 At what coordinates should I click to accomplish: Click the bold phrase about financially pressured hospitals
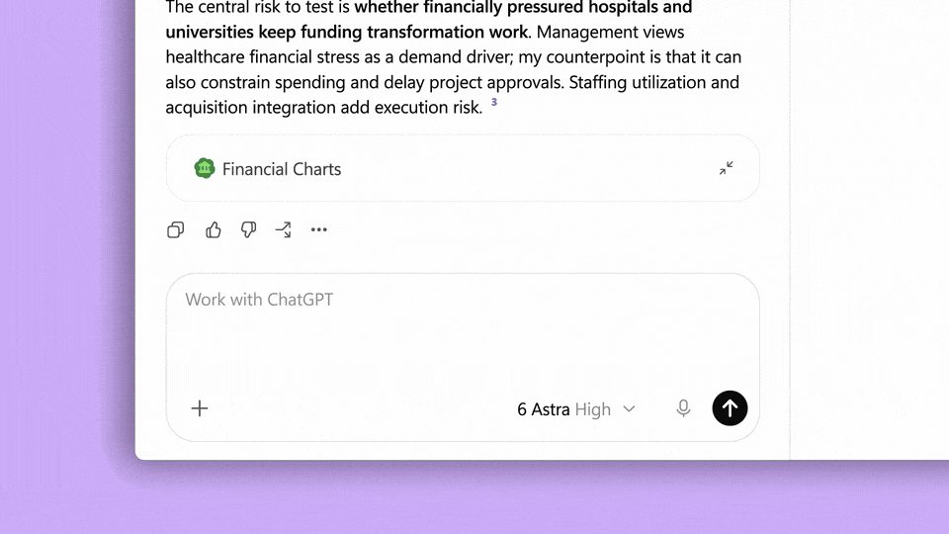pyautogui.click(x=429, y=20)
